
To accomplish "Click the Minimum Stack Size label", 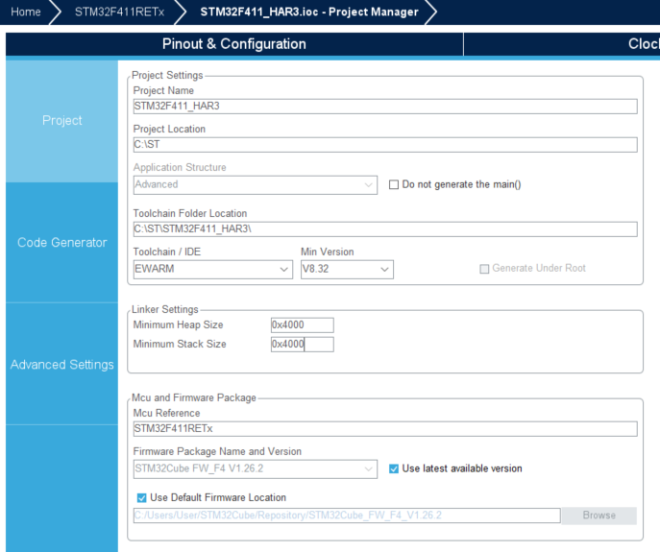I will pyautogui.click(x=180, y=344).
